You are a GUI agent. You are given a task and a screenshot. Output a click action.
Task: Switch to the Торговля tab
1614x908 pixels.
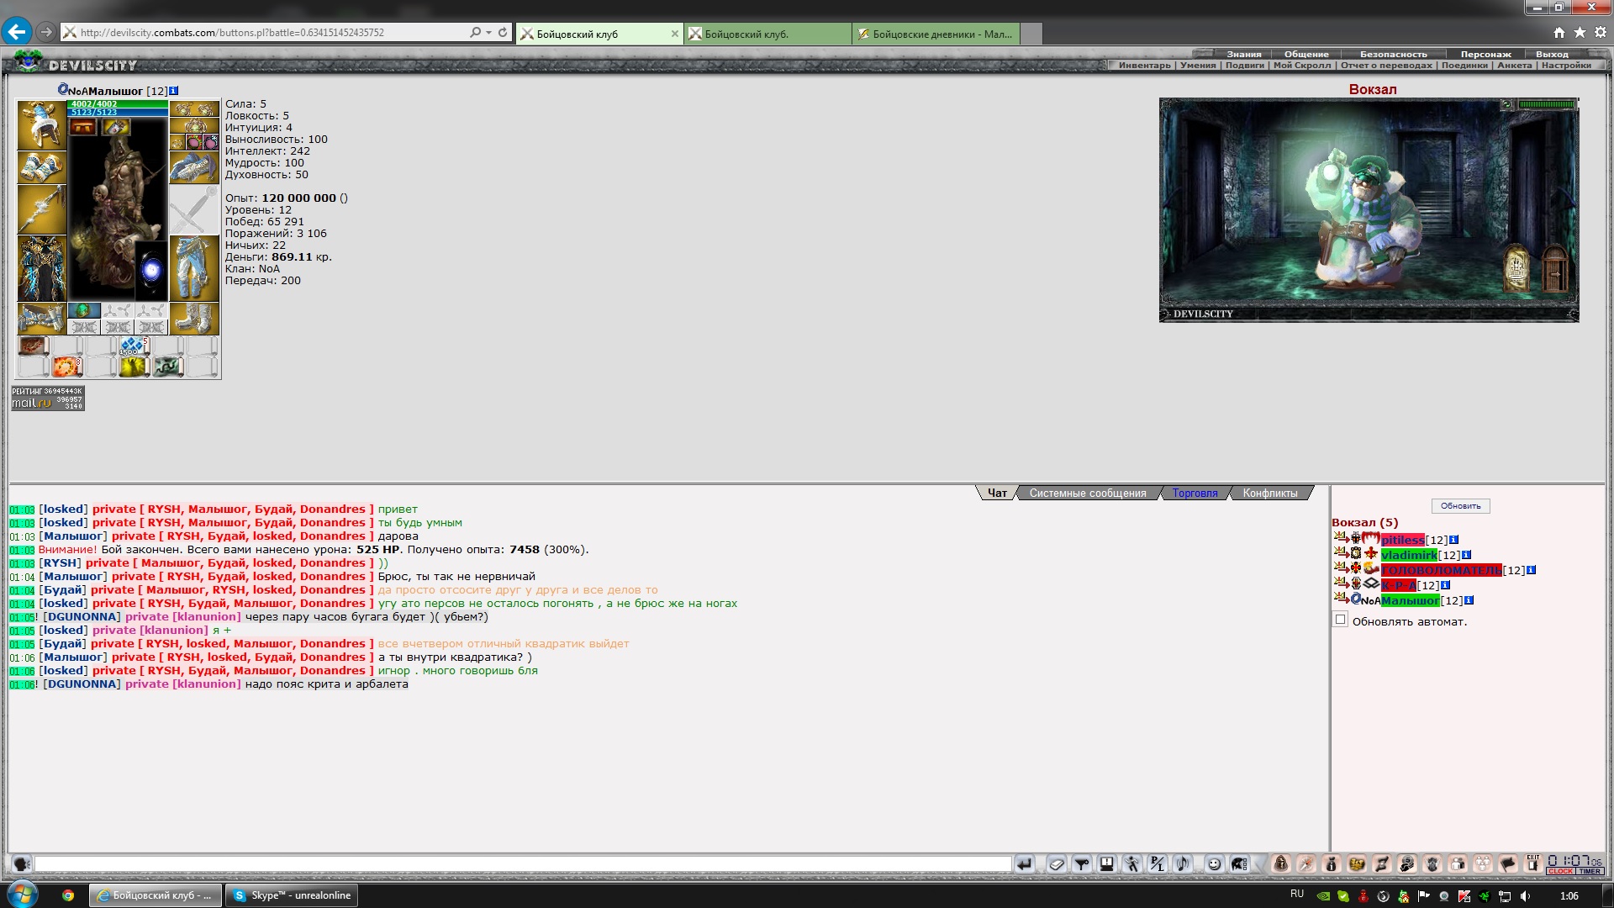point(1195,494)
